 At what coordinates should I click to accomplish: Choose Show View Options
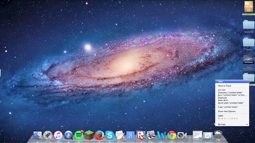pos(232,111)
